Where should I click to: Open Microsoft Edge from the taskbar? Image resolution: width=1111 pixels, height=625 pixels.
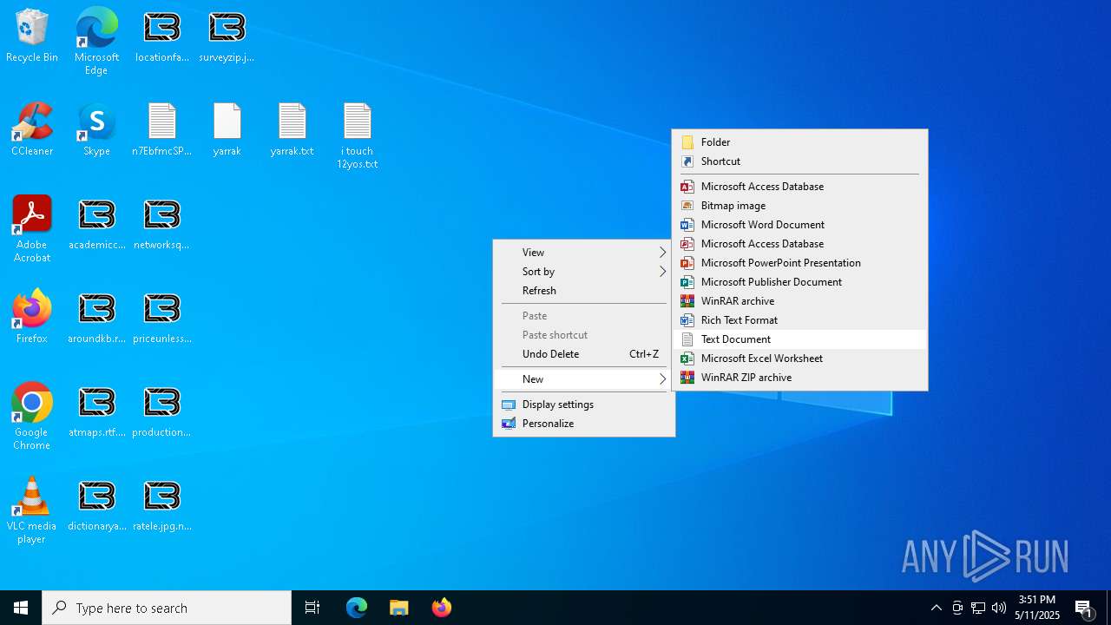pyautogui.click(x=357, y=608)
